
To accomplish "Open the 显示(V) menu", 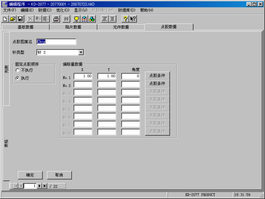I will point(81,10).
